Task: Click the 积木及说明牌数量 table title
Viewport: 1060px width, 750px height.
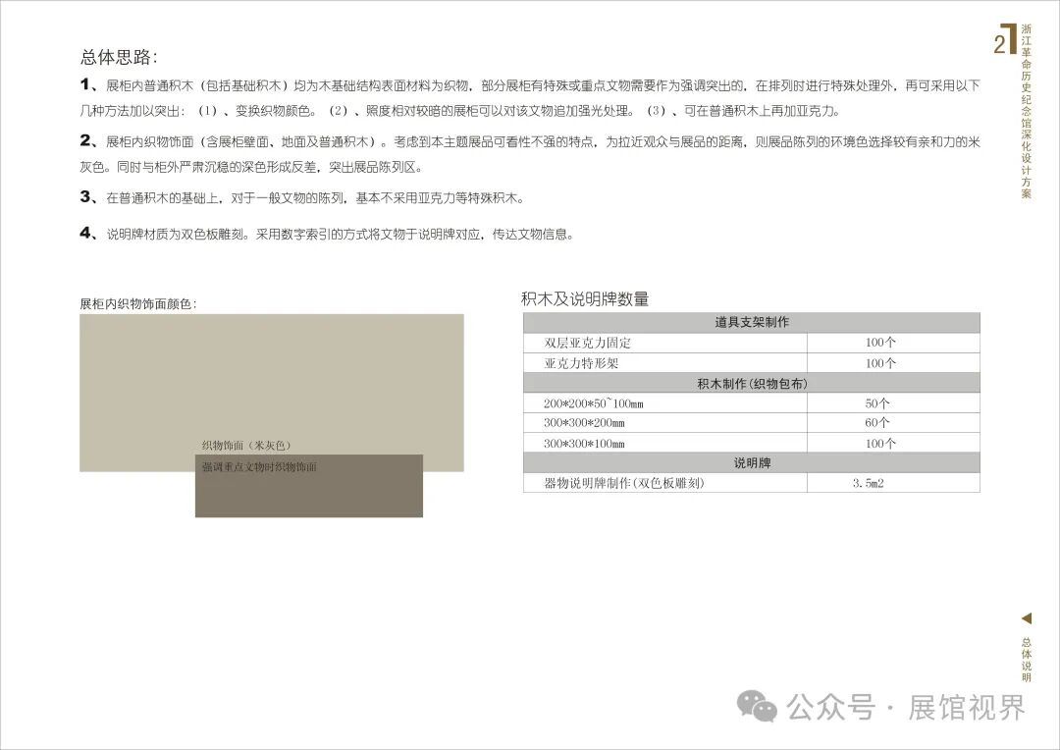Action: 585,299
